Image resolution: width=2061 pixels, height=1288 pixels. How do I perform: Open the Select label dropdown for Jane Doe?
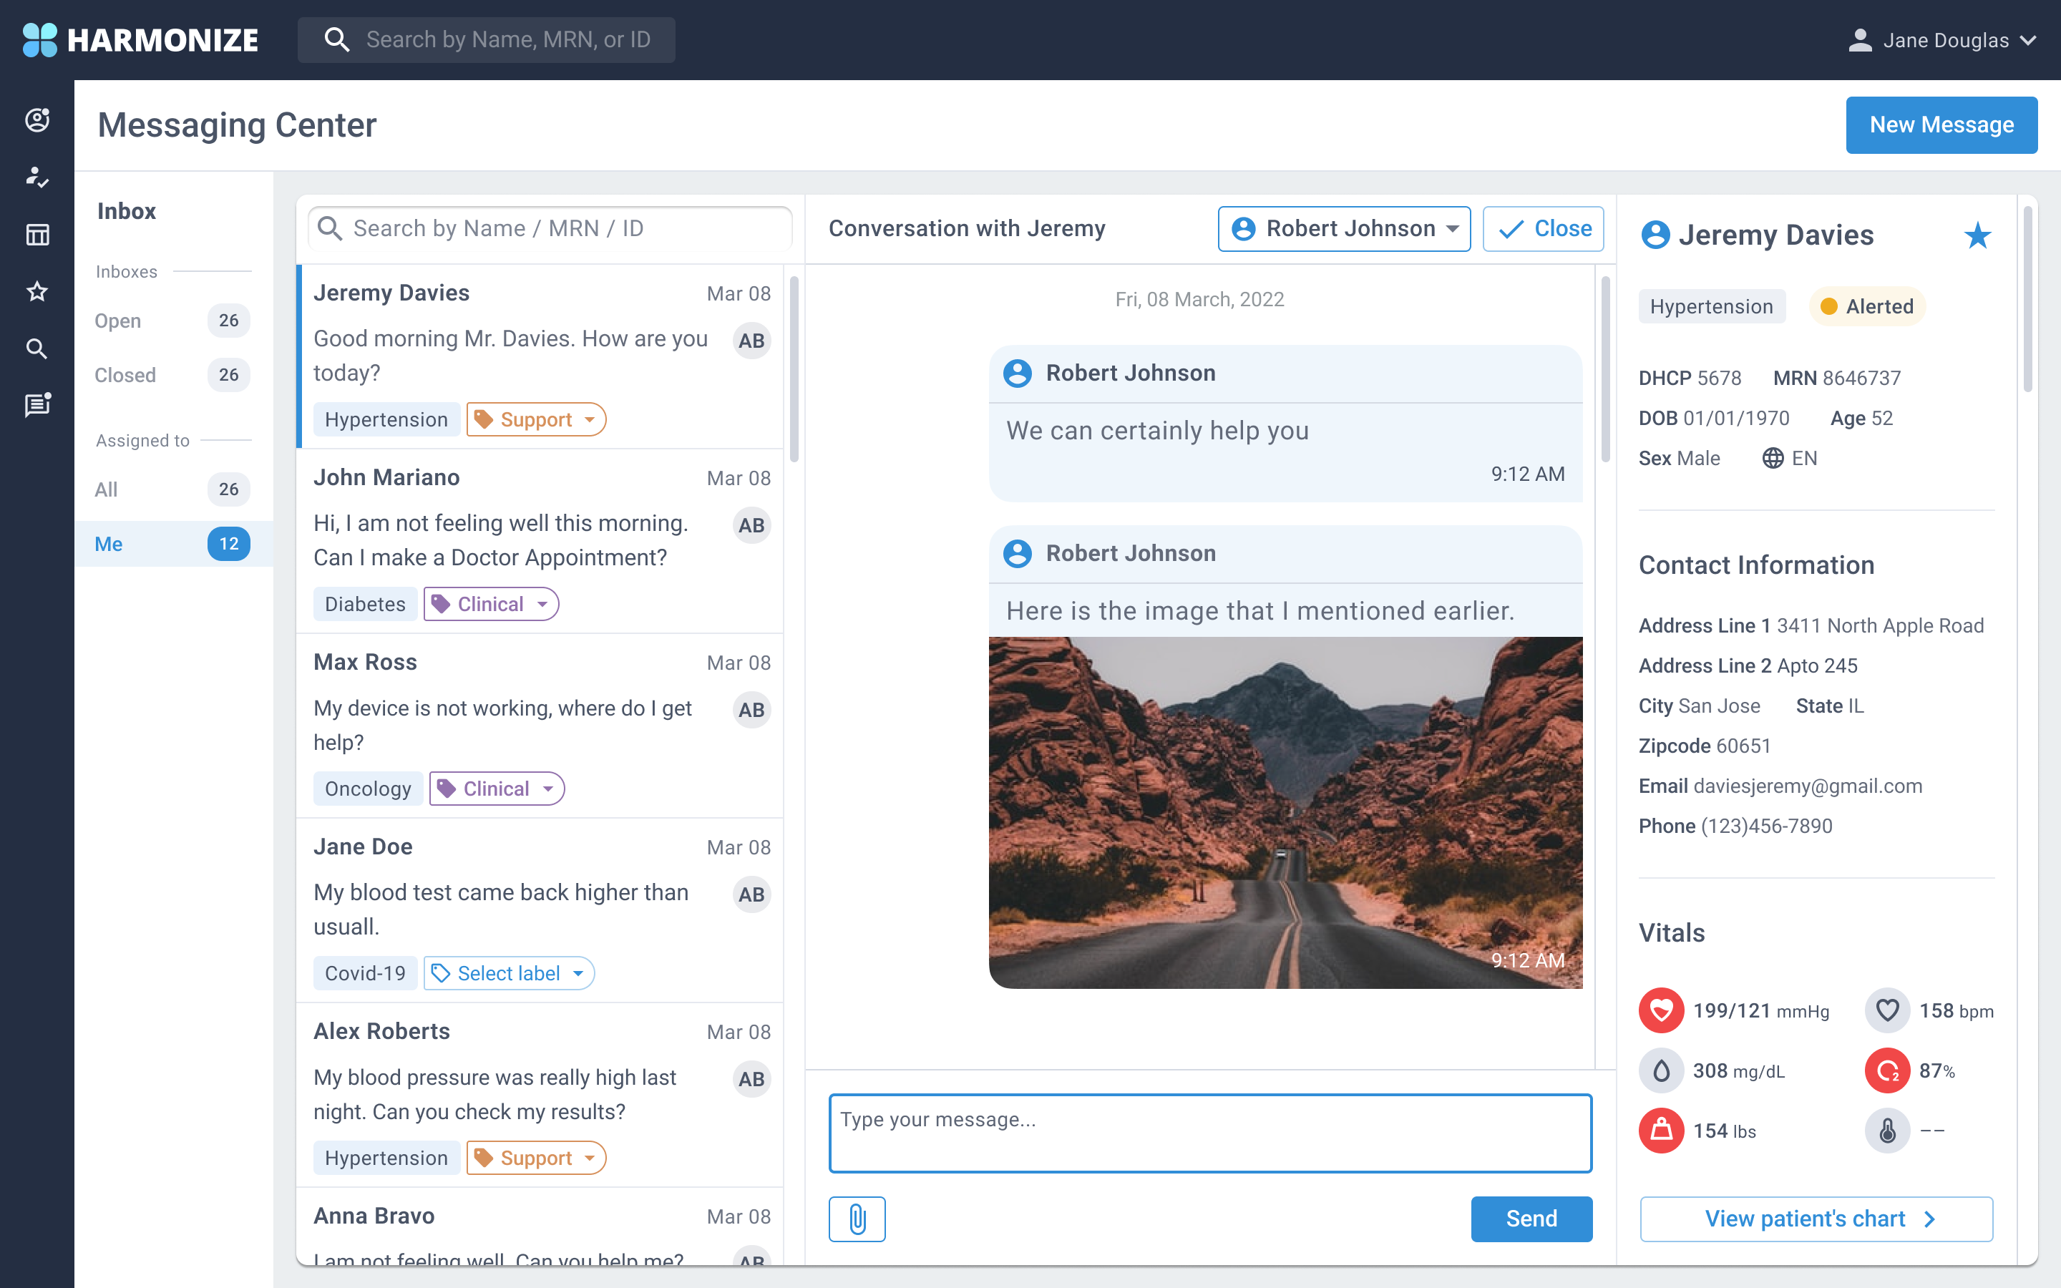point(508,973)
